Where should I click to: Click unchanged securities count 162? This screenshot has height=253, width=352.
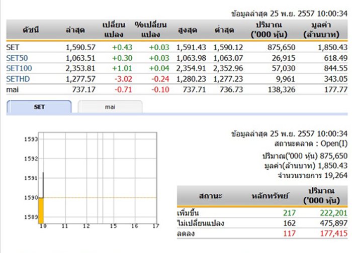pyautogui.click(x=289, y=223)
